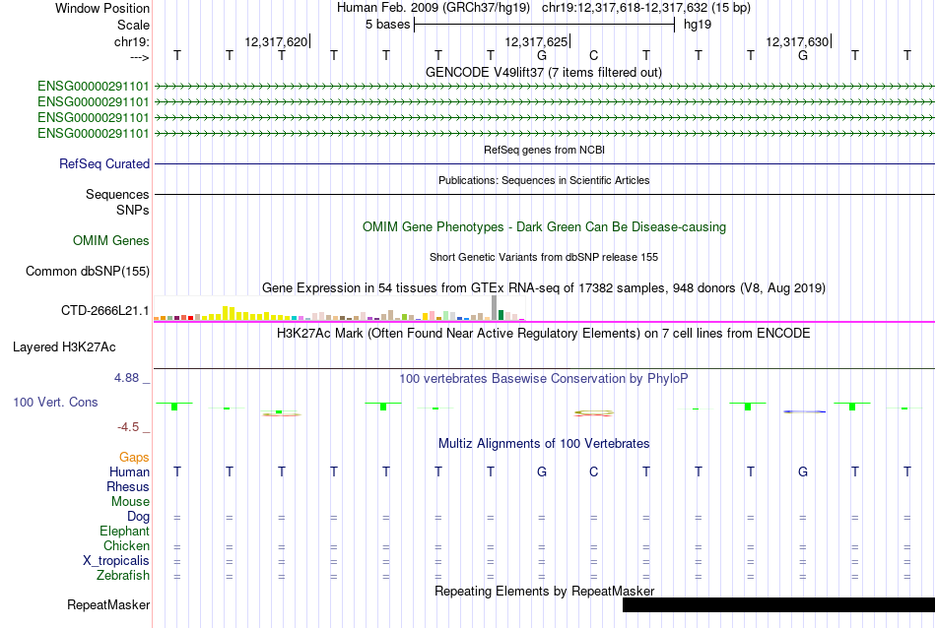Click the Scale label
Screen dimensions: 936x628
133,25
